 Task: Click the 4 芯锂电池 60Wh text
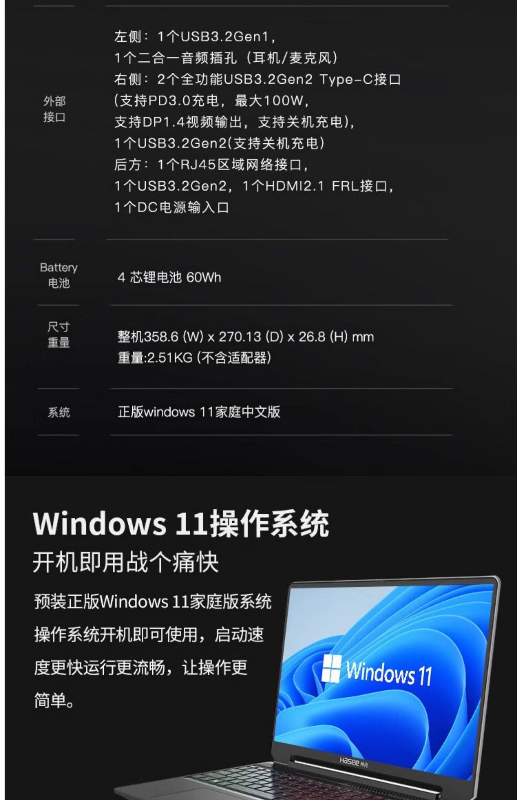tap(169, 277)
